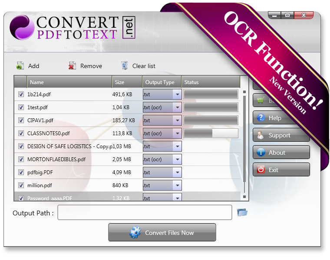
Task: Click the Exit power icon
Action: 261,169
